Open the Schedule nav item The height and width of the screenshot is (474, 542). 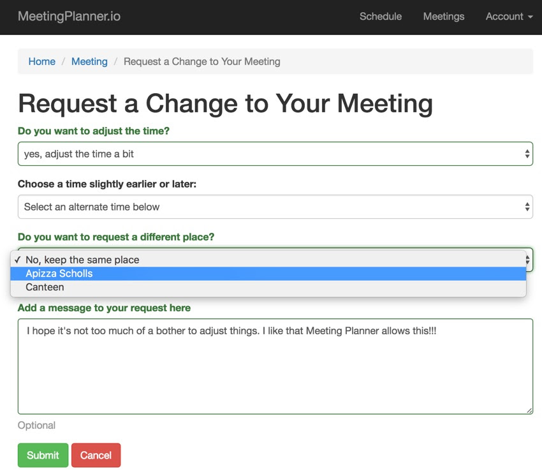point(381,16)
